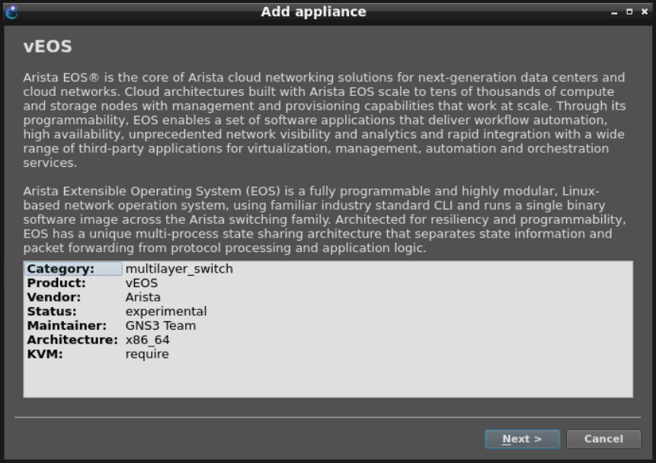The image size is (656, 463).
Task: Select the Architecture row label
Action: [72, 340]
